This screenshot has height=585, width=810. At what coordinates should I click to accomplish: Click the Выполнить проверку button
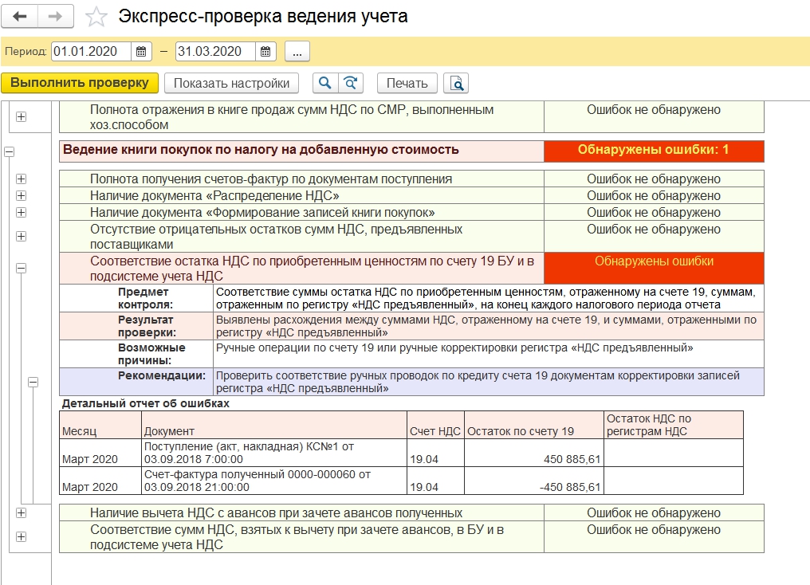pyautogui.click(x=80, y=83)
